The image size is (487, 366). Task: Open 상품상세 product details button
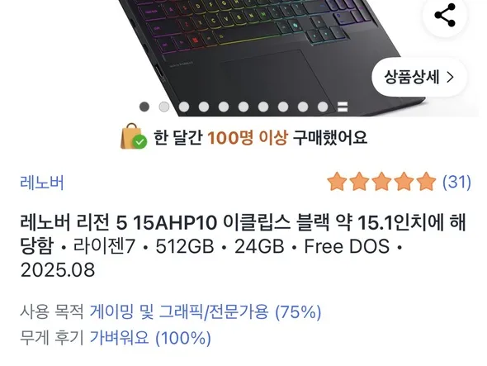[x=419, y=77]
